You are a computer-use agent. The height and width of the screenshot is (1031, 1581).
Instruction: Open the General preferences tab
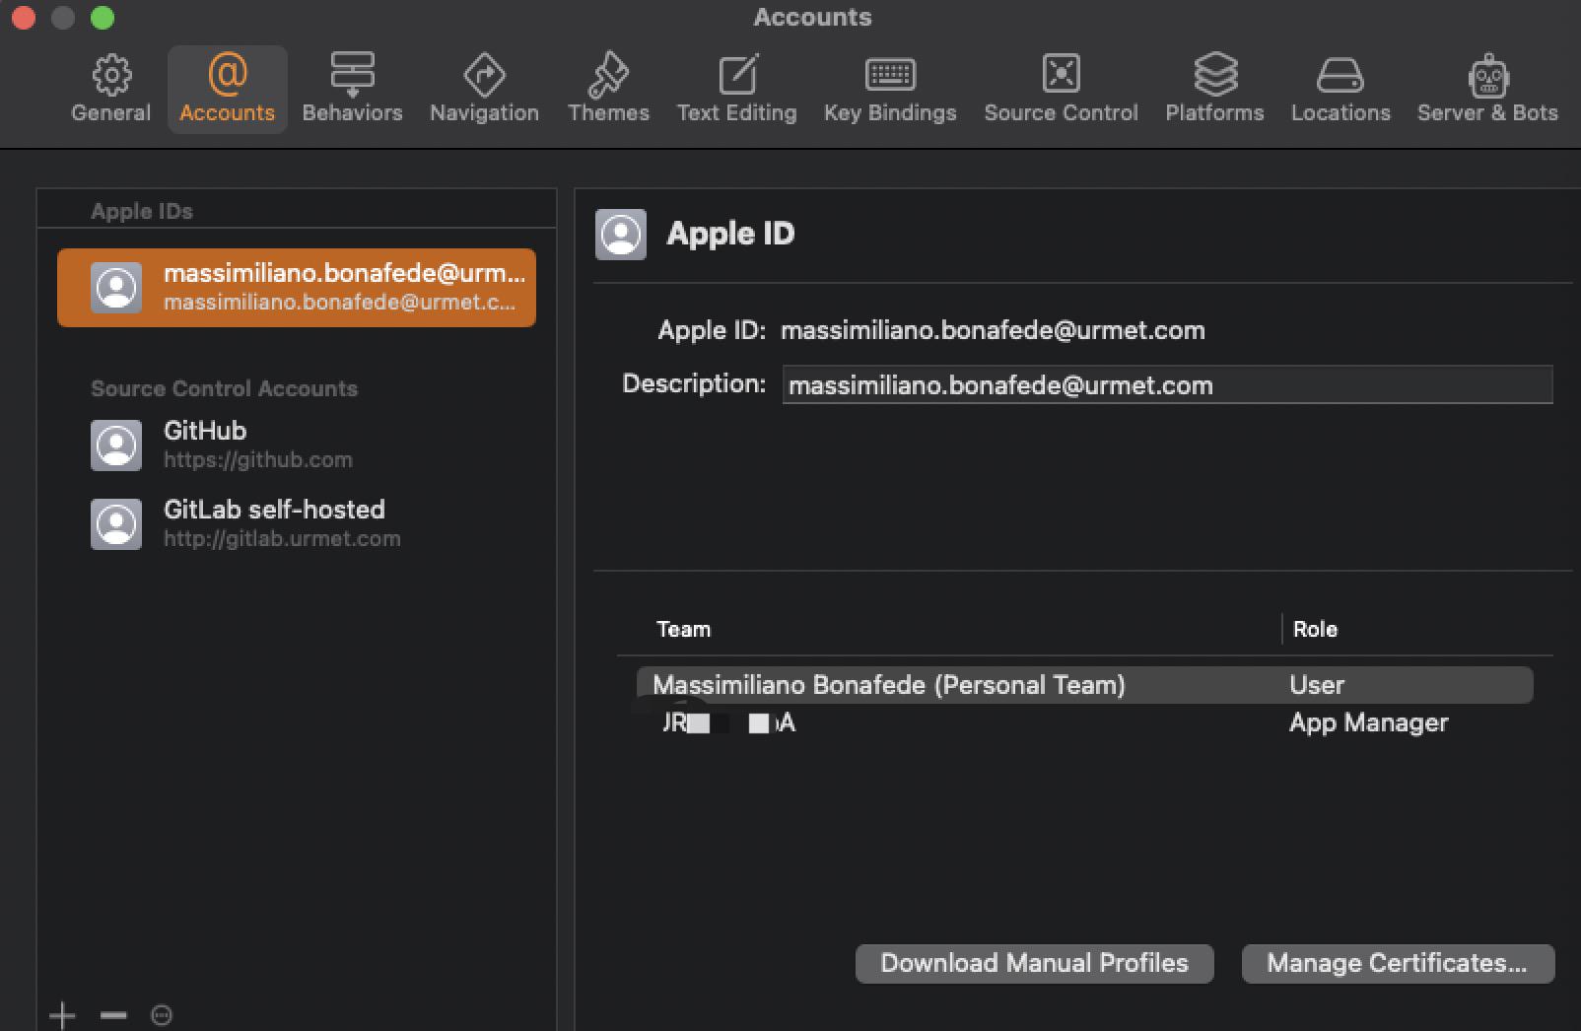tap(110, 89)
